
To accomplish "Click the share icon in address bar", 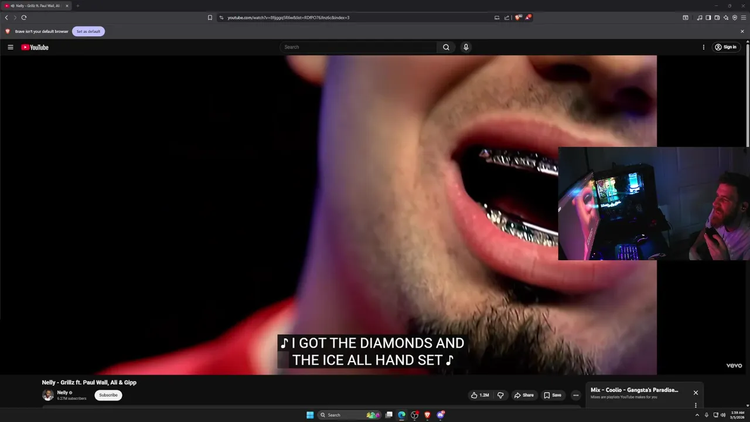I will click(x=507, y=18).
